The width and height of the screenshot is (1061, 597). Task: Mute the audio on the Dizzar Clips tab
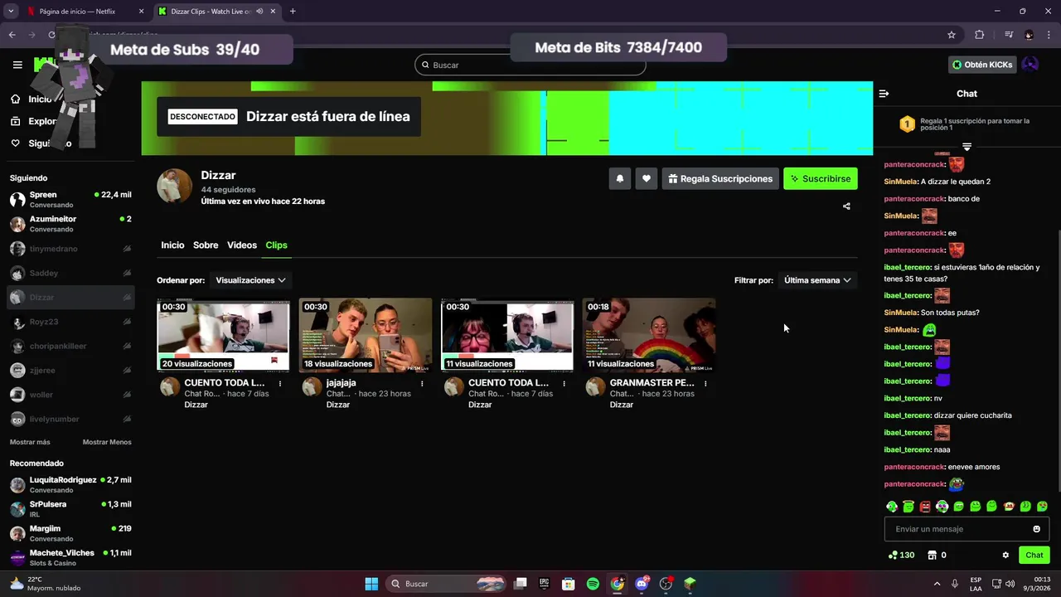click(x=259, y=12)
